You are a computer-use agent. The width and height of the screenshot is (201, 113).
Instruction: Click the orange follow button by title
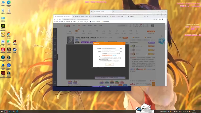click(125, 38)
